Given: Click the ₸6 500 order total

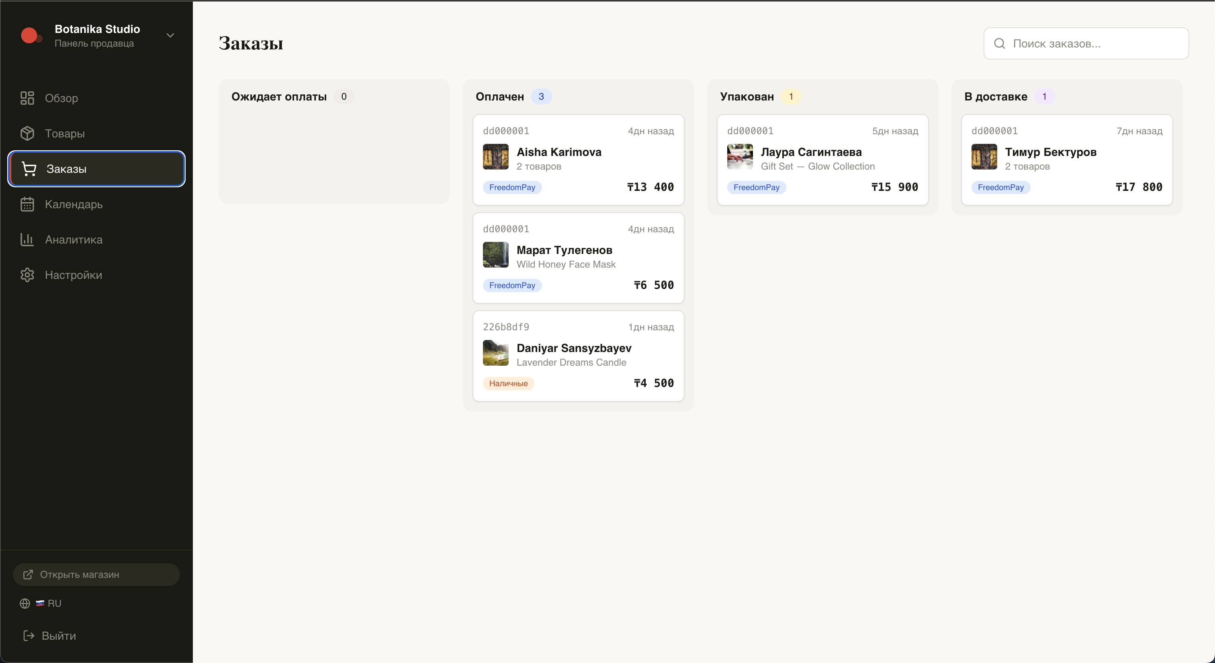Looking at the screenshot, I should [x=654, y=285].
